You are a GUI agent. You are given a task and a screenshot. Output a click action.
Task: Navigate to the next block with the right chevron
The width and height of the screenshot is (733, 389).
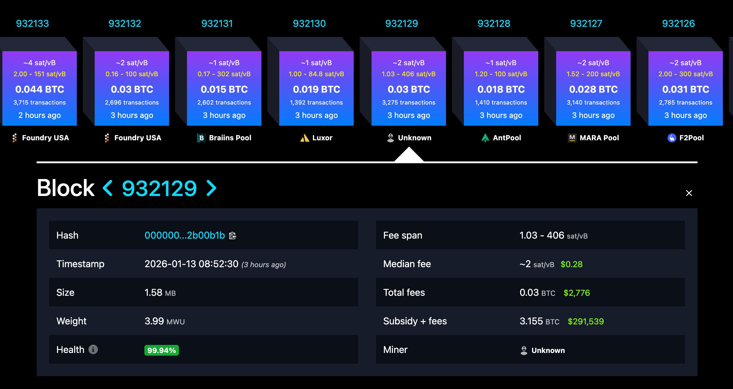click(x=211, y=188)
